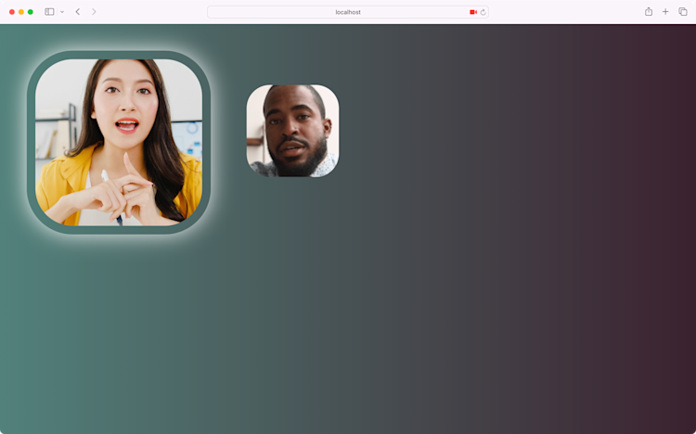The image size is (696, 434).
Task: Select the bearded man video tile
Action: [292, 131]
